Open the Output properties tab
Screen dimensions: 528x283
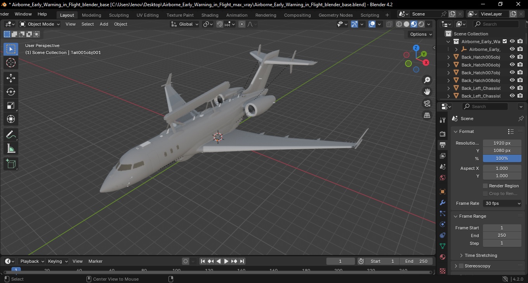(443, 145)
